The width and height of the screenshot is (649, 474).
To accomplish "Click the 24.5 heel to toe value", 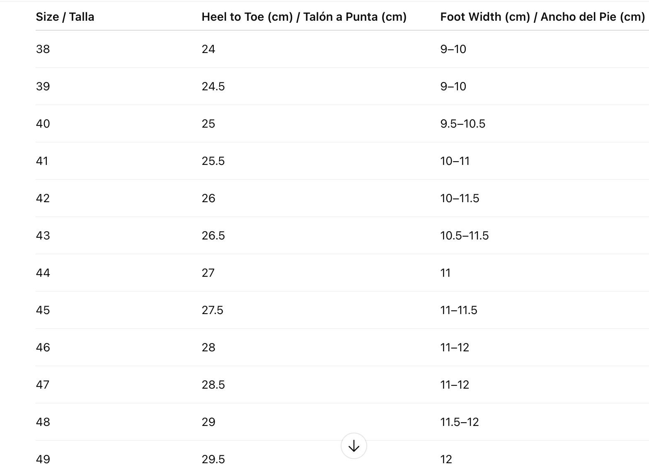I will pos(213,87).
